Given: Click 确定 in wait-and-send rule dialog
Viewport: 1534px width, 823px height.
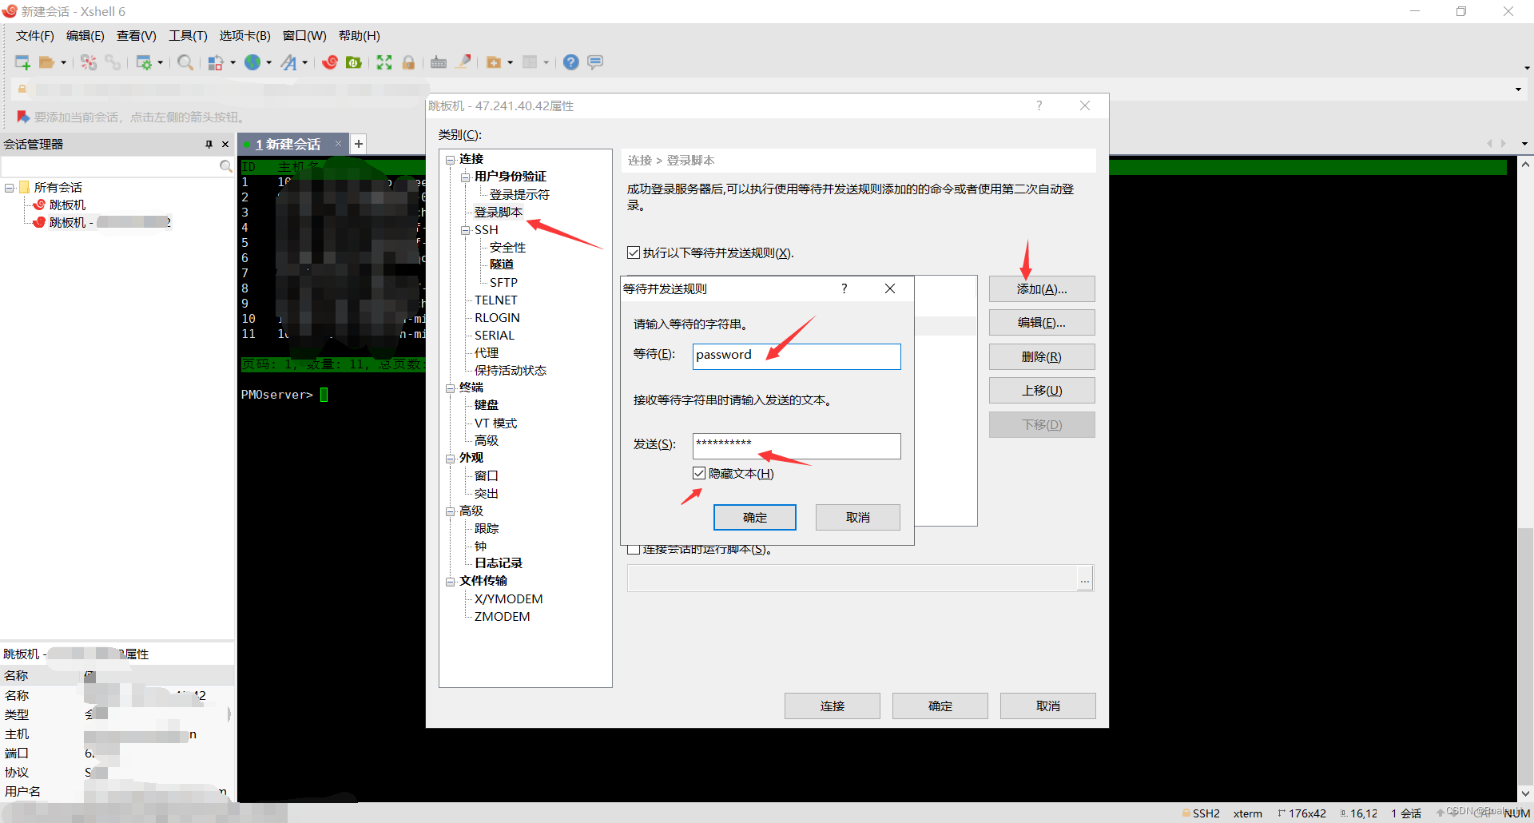Looking at the screenshot, I should [x=754, y=517].
